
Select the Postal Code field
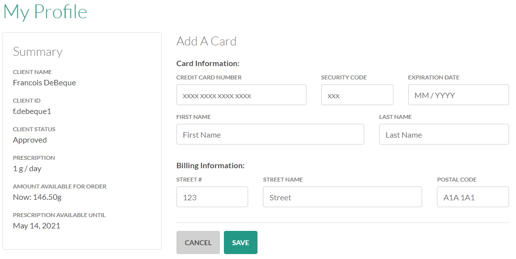coord(473,197)
